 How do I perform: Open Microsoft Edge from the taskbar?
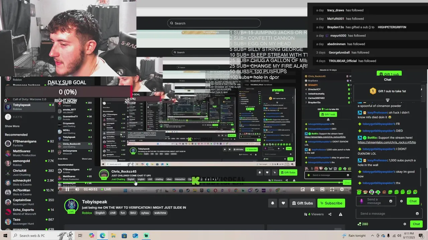(102, 236)
